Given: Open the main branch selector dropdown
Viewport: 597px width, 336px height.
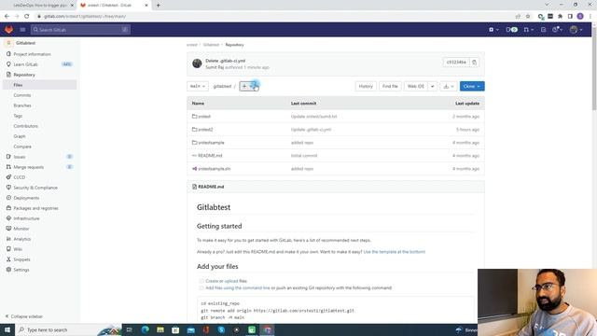Looking at the screenshot, I should point(198,87).
